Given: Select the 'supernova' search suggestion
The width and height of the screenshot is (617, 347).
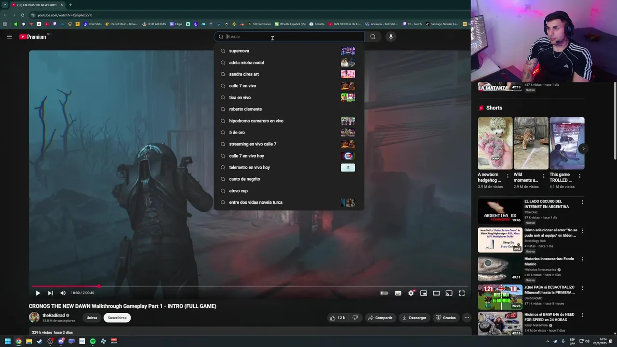Looking at the screenshot, I should point(289,51).
